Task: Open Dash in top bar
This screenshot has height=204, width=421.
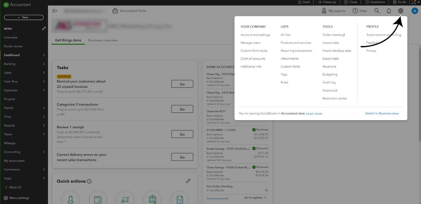Action: tap(304, 2)
